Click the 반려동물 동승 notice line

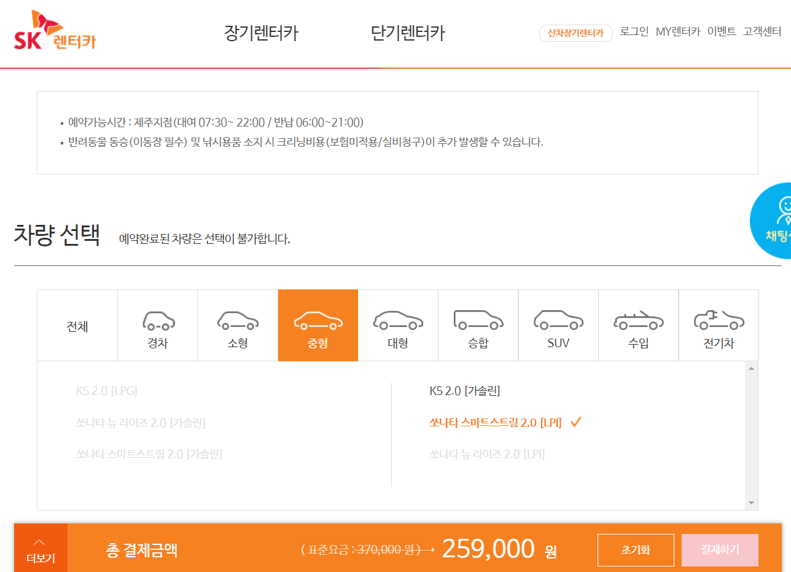306,142
